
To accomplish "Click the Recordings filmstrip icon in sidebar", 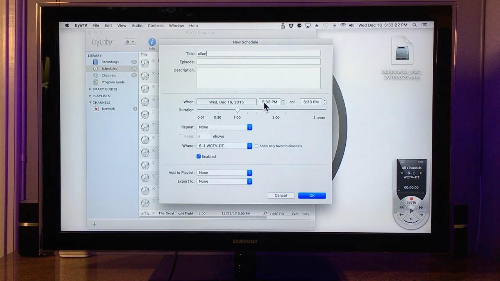I will point(95,62).
